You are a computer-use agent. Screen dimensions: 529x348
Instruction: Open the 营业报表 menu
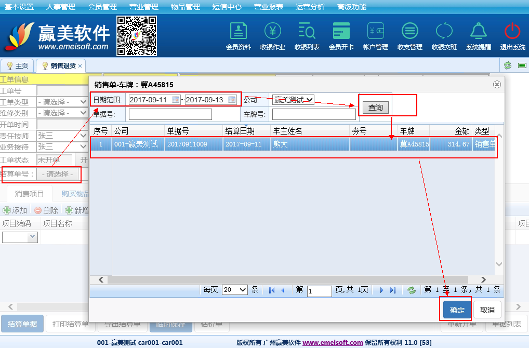point(269,7)
